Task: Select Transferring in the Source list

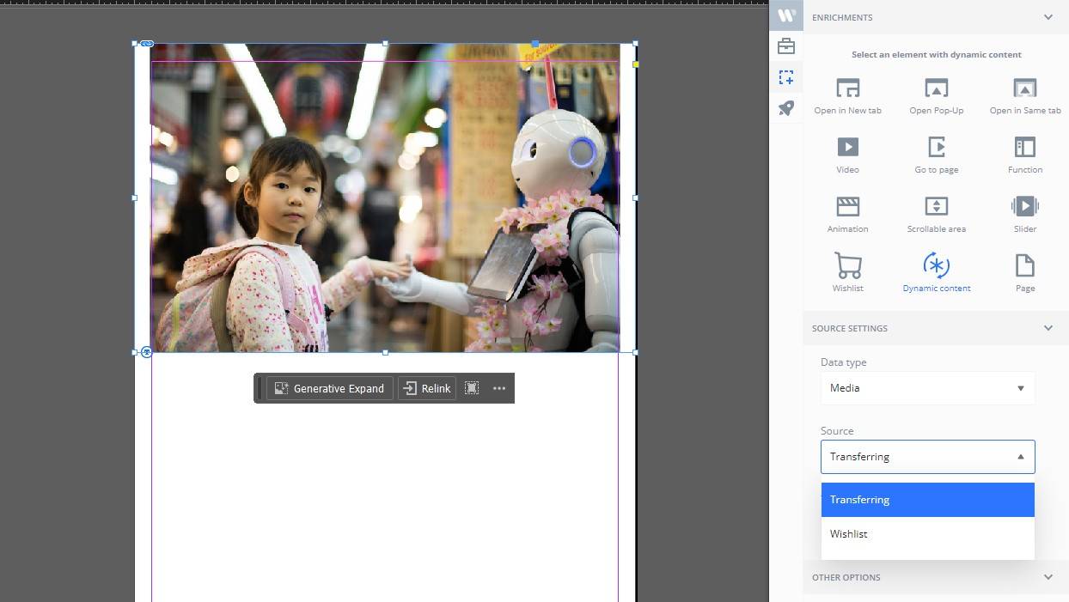Action: coord(927,500)
